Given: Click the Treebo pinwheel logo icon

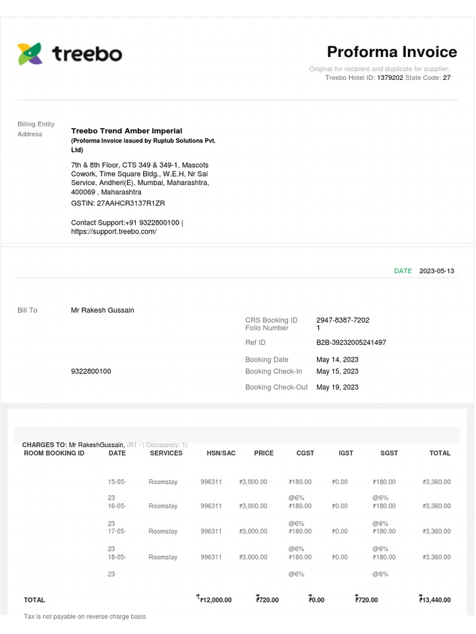Looking at the screenshot, I should (30, 54).
